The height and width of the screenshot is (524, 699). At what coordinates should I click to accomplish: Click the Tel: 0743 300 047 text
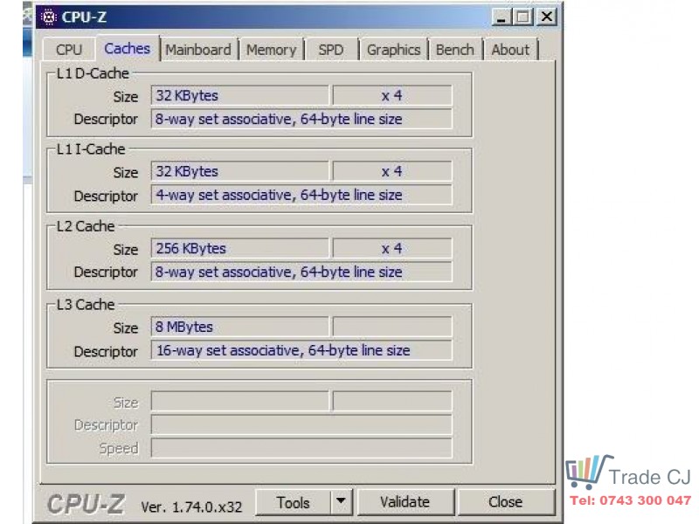point(630,500)
